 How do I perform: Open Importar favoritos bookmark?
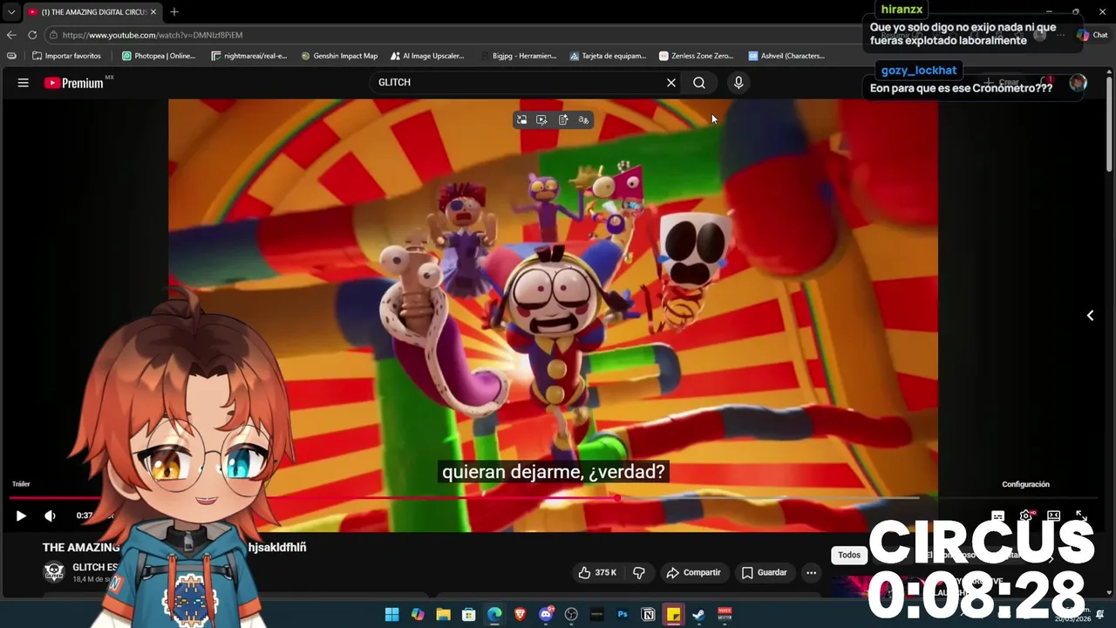(x=67, y=56)
